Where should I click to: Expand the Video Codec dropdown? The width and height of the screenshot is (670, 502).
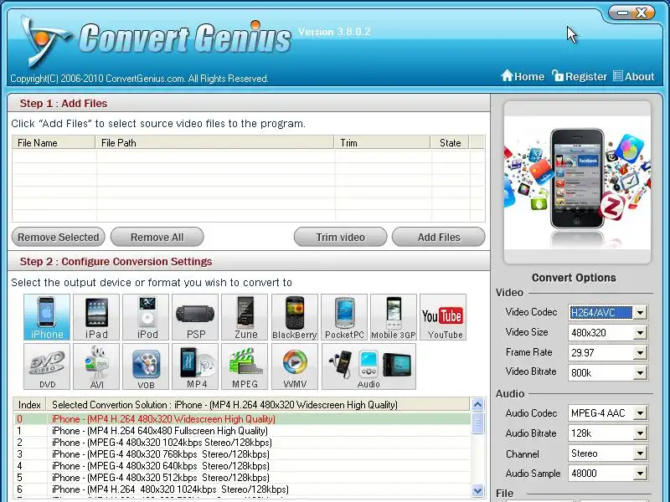[x=640, y=312]
